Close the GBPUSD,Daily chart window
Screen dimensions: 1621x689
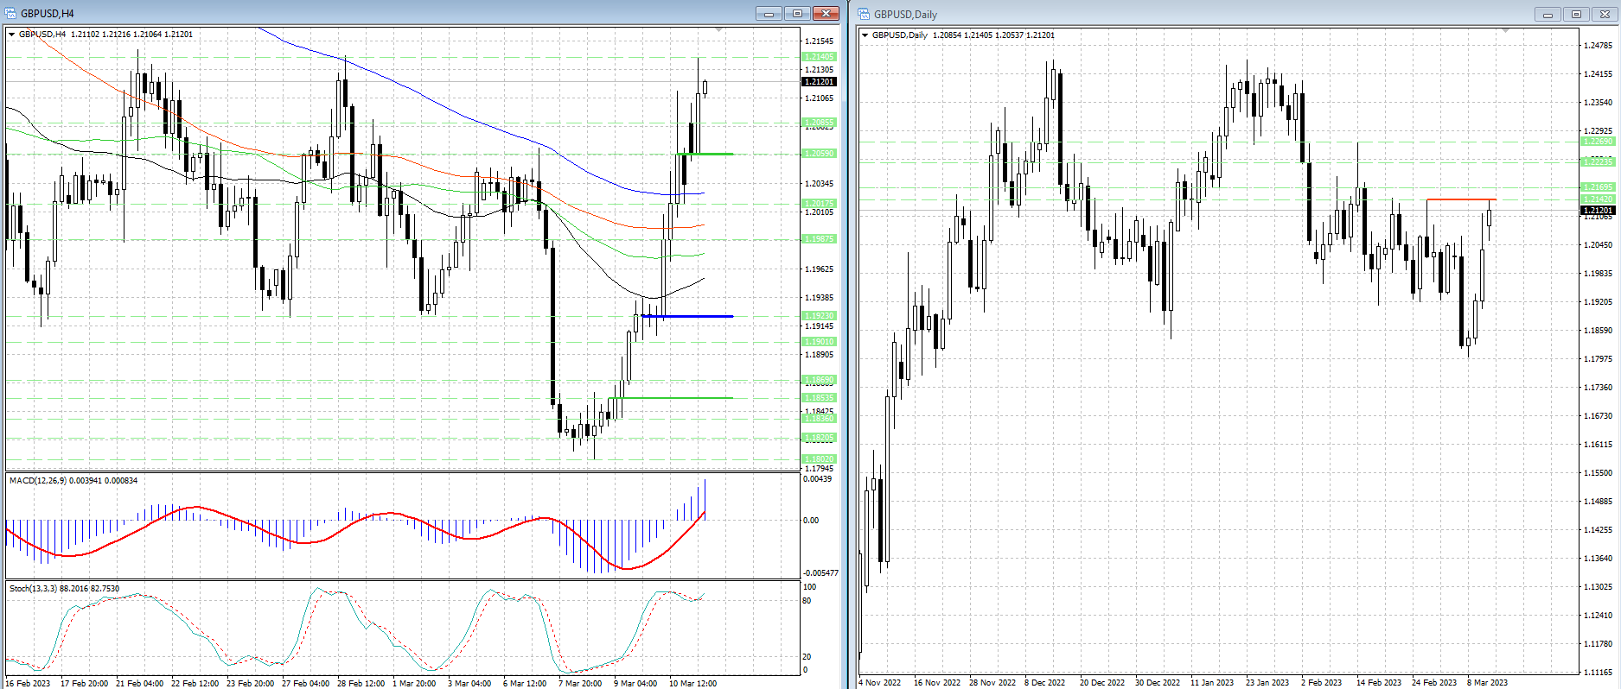(1605, 14)
